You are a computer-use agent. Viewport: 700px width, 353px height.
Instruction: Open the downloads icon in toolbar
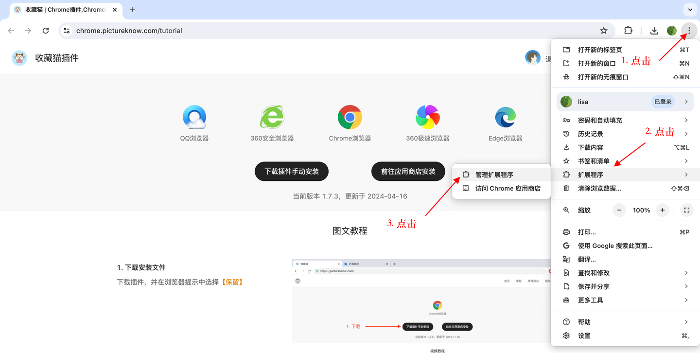[x=654, y=31]
